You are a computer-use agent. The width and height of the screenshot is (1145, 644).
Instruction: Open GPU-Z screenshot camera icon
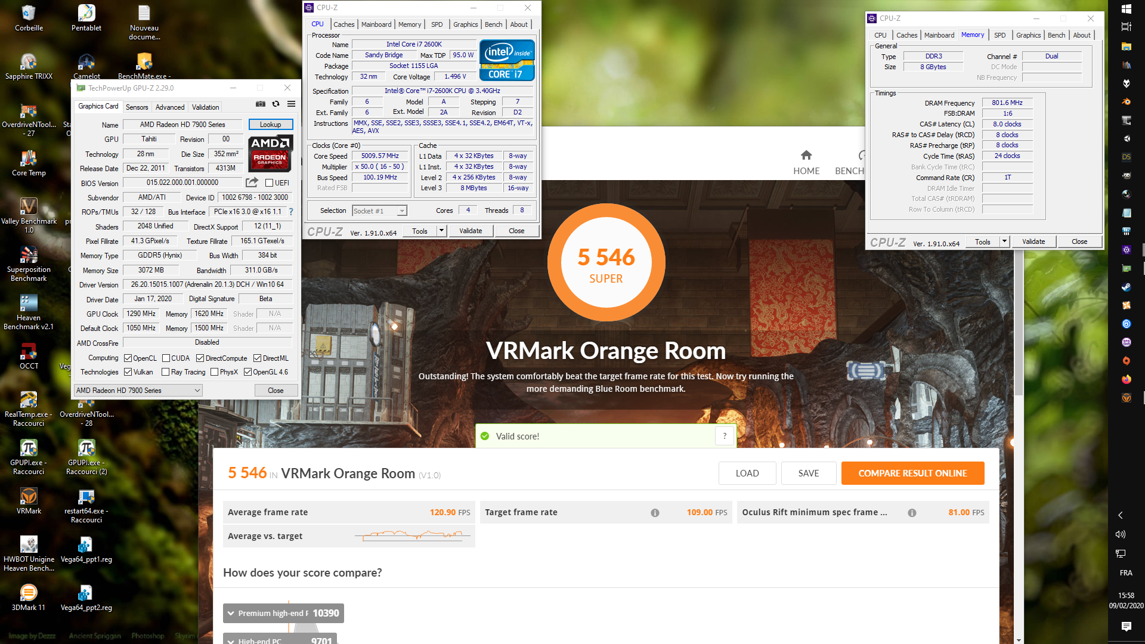click(x=261, y=104)
